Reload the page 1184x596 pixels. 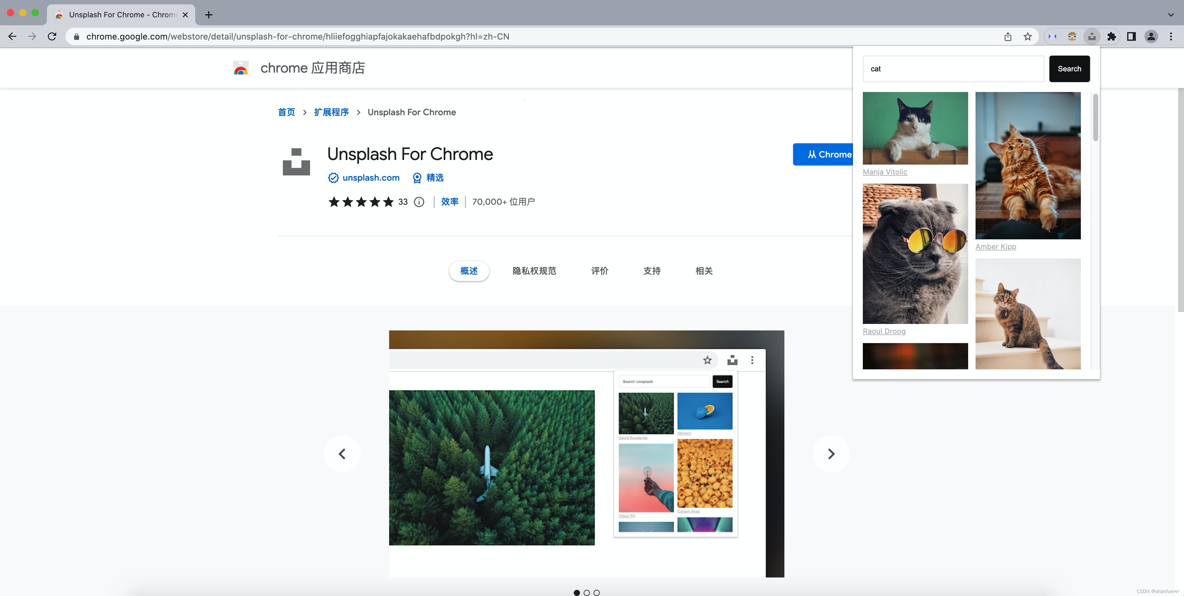pyautogui.click(x=52, y=36)
